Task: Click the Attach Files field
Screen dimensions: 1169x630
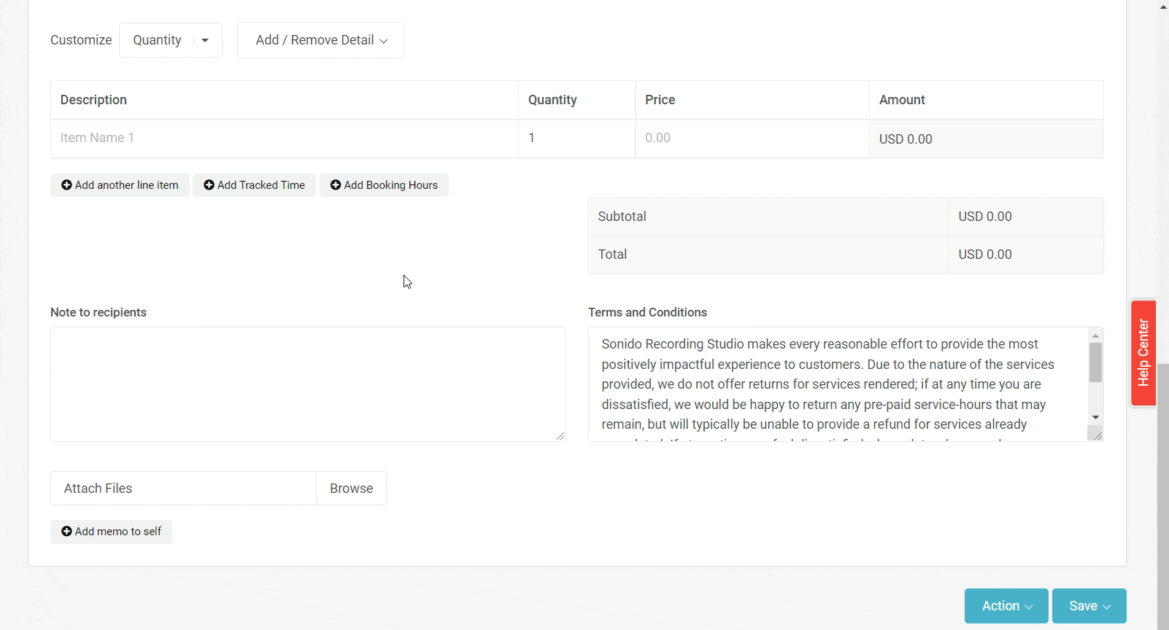Action: [x=183, y=489]
